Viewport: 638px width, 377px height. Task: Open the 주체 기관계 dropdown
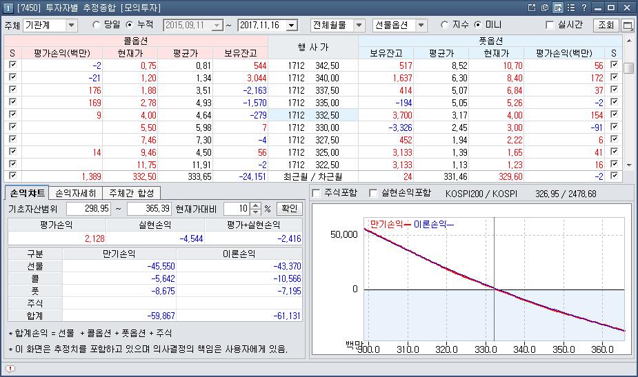click(x=72, y=26)
